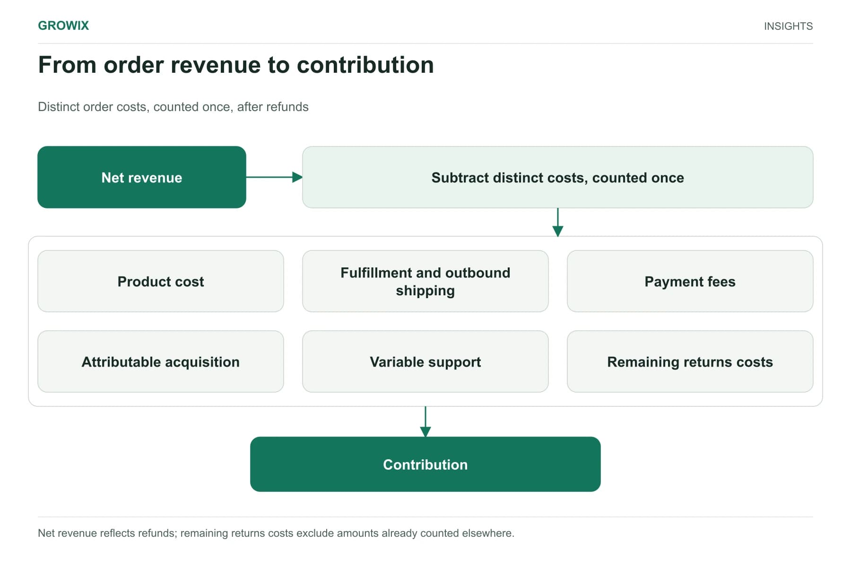
Task: Select the heading 'From order revenue to contribution'
Action: pos(236,65)
